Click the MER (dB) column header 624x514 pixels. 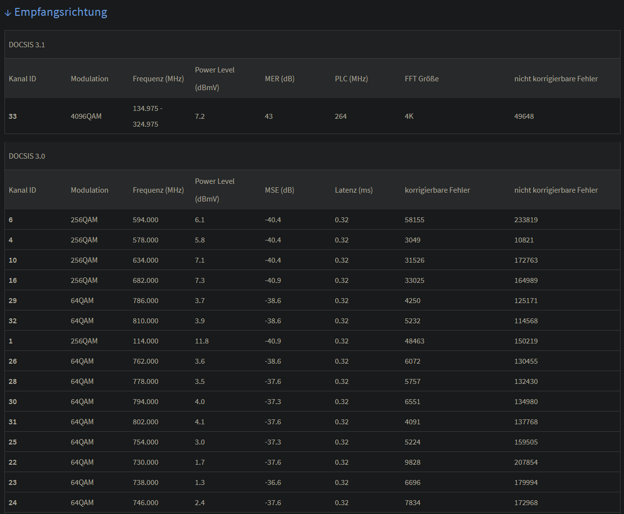(279, 79)
